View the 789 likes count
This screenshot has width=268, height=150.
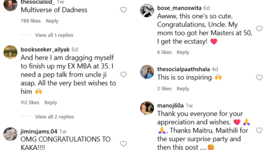tap(31, 21)
